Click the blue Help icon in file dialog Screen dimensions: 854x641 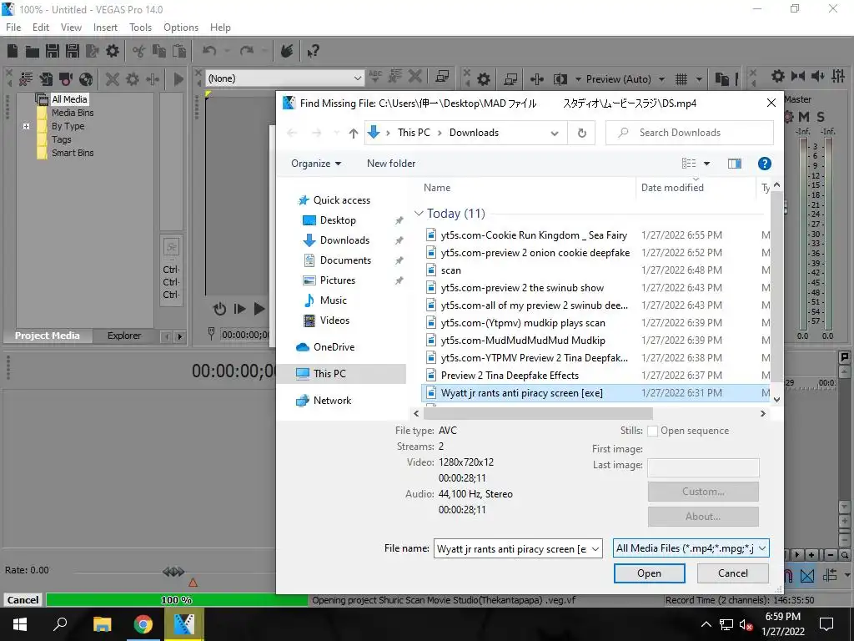[764, 164]
